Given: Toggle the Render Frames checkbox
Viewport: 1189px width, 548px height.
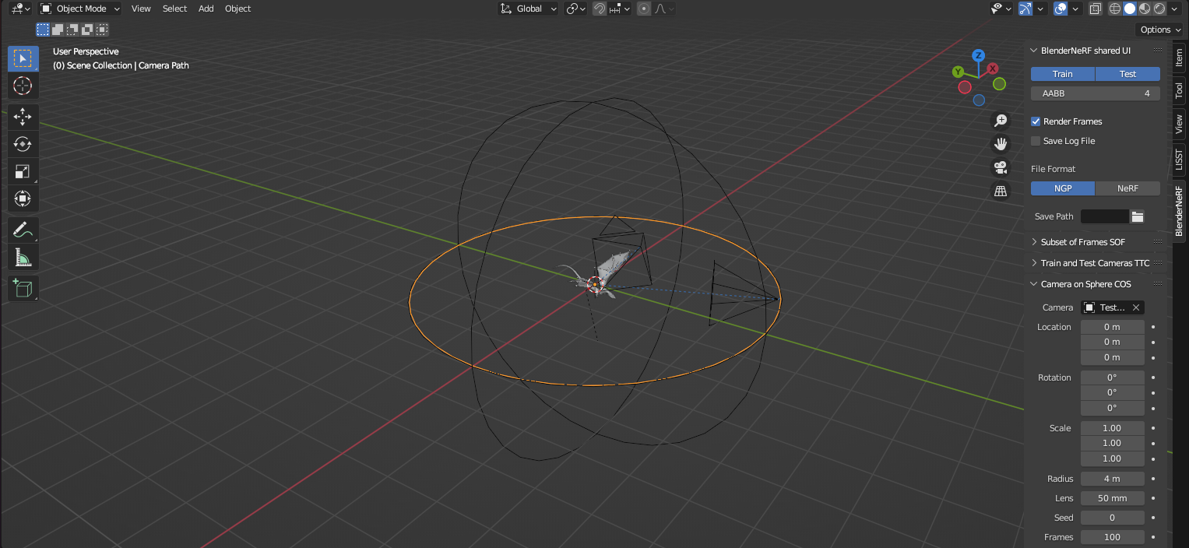Looking at the screenshot, I should 1036,121.
